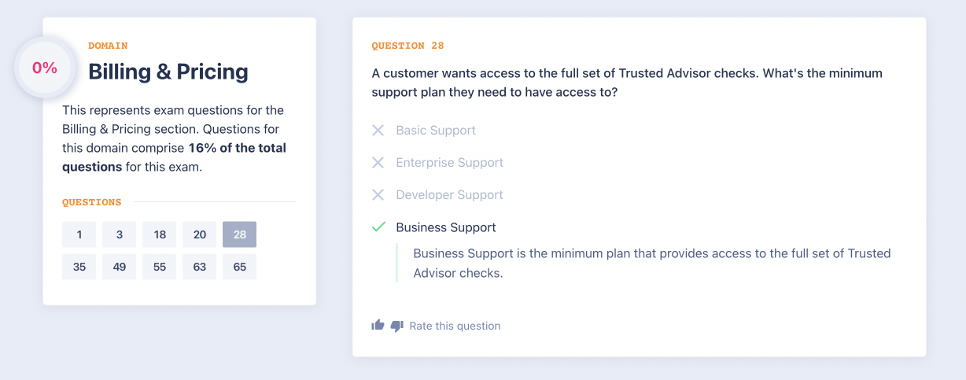966x380 pixels.
Task: Jump to question 3
Action: (x=120, y=234)
